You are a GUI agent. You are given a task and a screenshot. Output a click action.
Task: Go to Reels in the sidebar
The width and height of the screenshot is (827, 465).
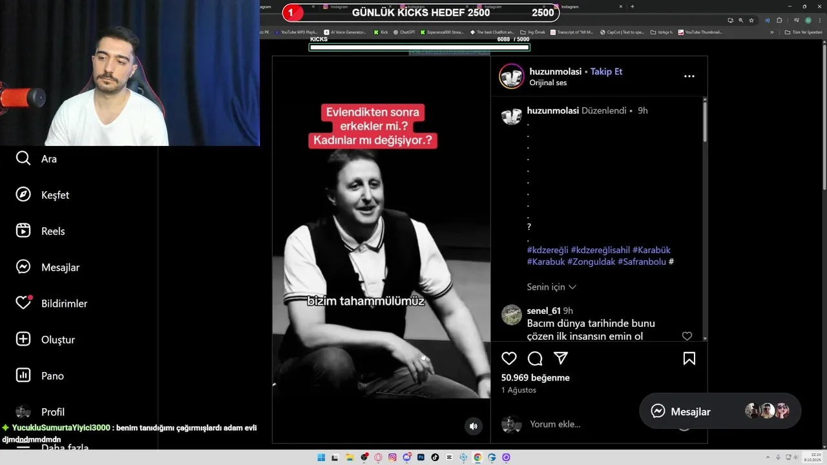[x=40, y=231]
